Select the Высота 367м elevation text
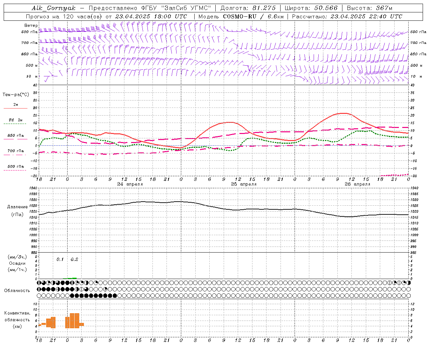428x343 pixels. coord(369,8)
